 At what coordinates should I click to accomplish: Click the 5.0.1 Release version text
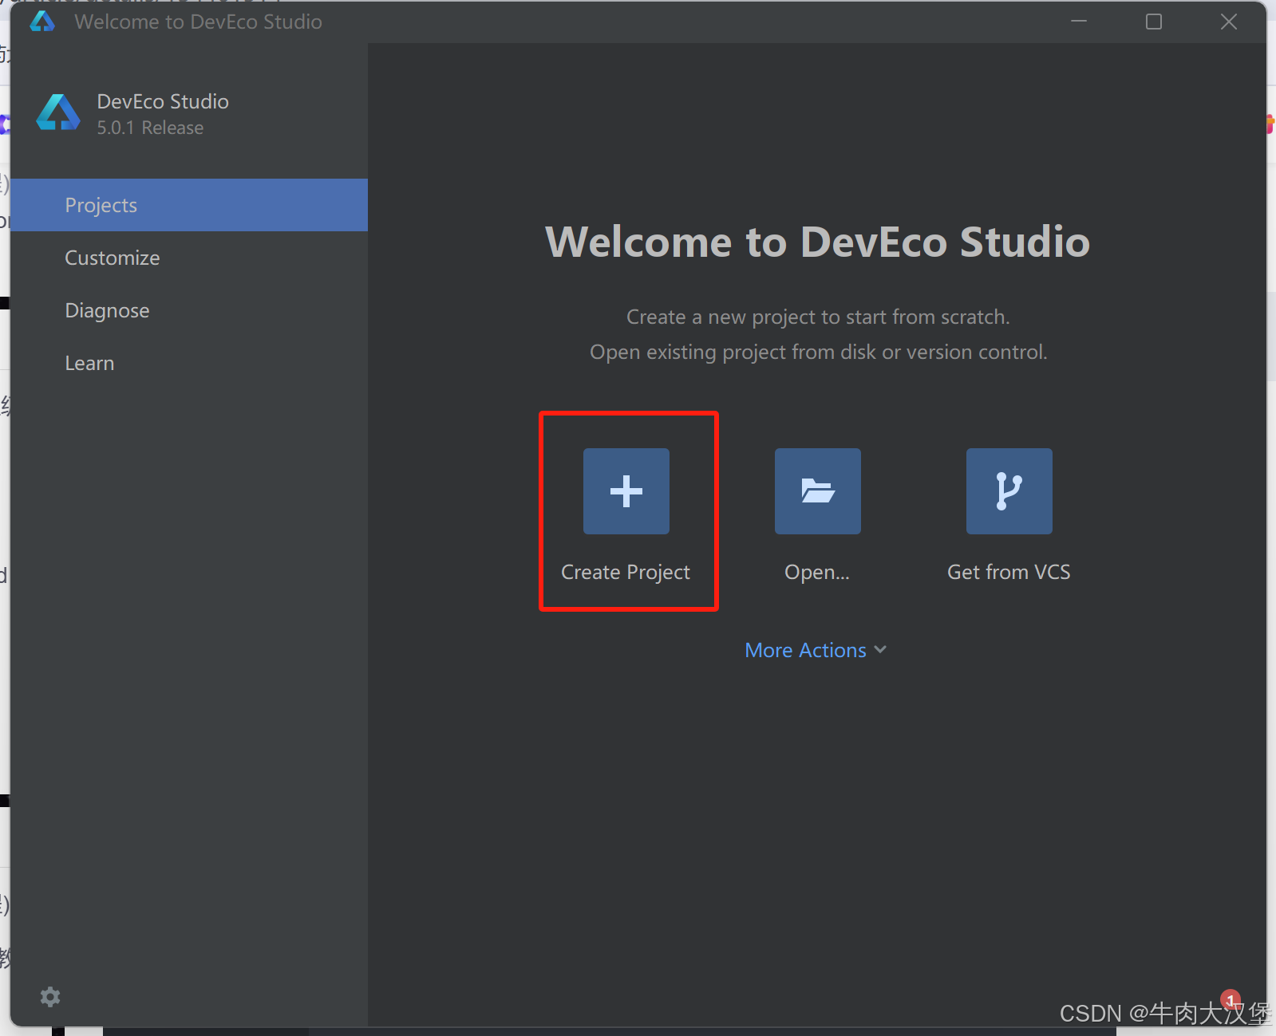tap(150, 128)
